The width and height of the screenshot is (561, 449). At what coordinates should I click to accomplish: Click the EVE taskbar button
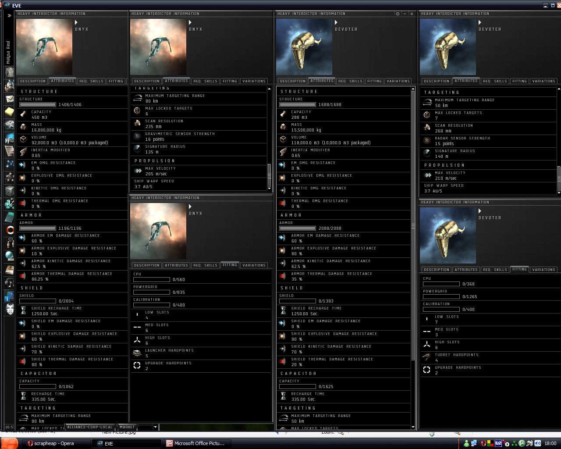(x=126, y=443)
